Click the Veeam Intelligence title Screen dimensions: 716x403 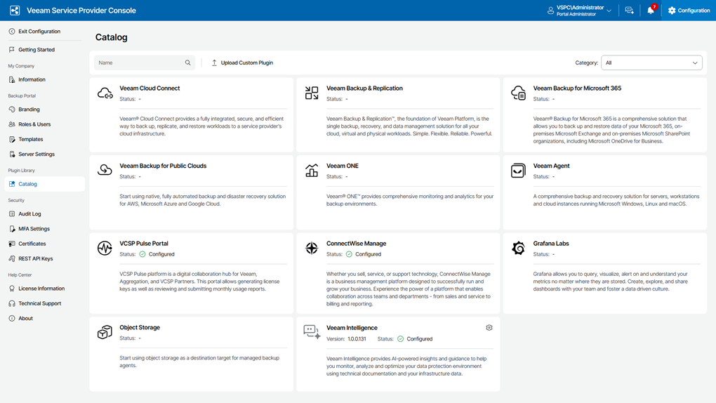click(352, 328)
